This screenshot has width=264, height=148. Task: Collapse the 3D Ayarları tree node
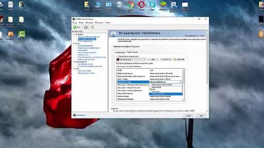74,35
